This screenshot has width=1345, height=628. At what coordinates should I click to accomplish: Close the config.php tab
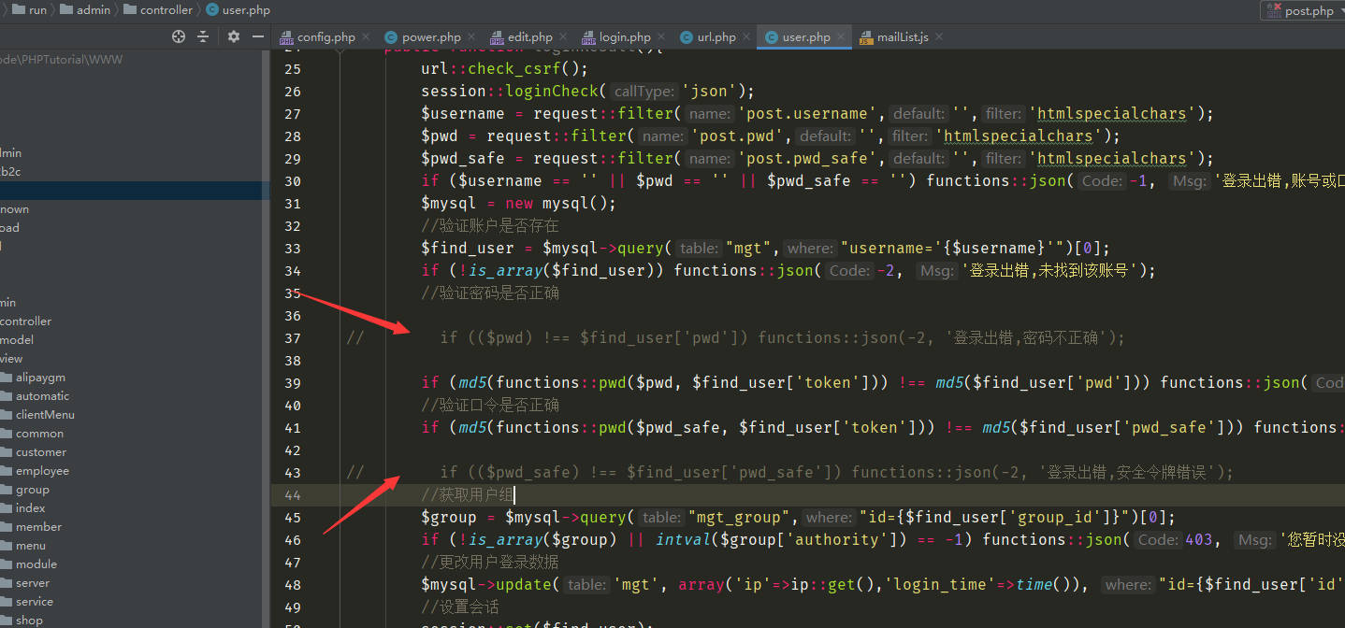point(366,37)
